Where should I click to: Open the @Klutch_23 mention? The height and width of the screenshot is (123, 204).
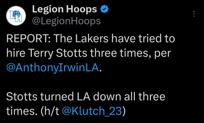(92, 111)
